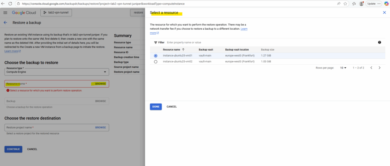Click the Filter icon

[x=156, y=43]
